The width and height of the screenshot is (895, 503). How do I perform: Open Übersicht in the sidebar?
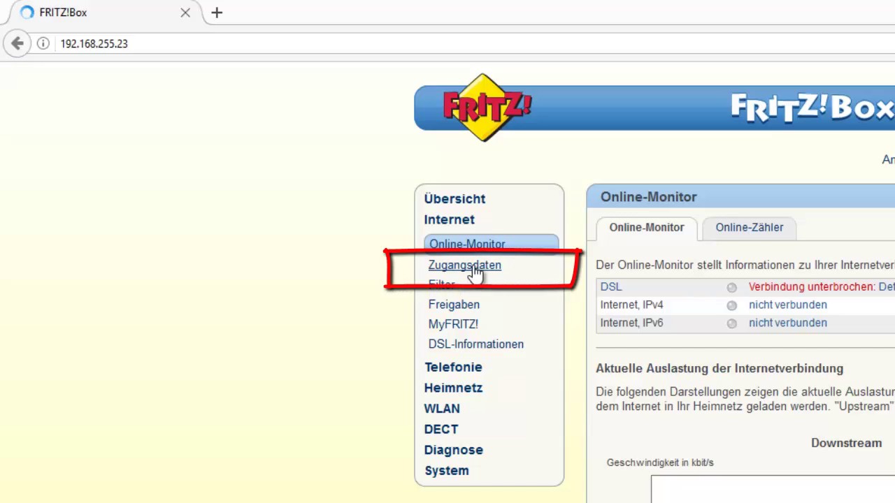click(x=454, y=199)
